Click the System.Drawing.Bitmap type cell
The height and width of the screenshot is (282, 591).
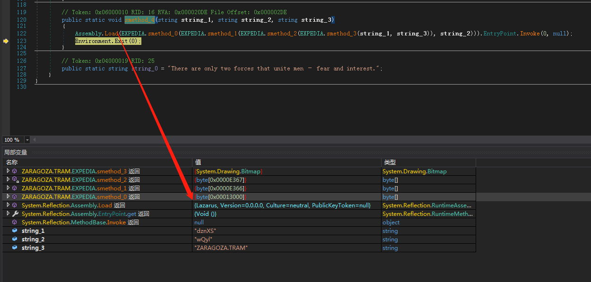pyautogui.click(x=428, y=171)
